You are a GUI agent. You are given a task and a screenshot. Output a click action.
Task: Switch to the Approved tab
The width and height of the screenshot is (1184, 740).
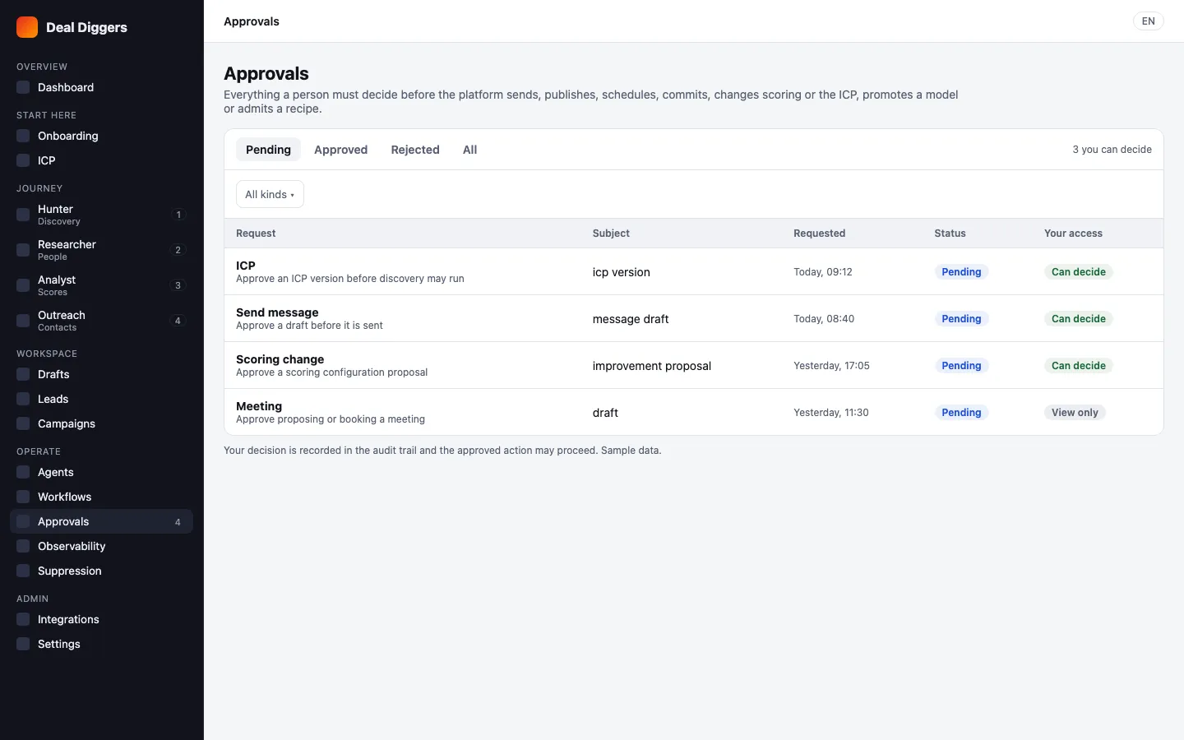[x=340, y=150]
